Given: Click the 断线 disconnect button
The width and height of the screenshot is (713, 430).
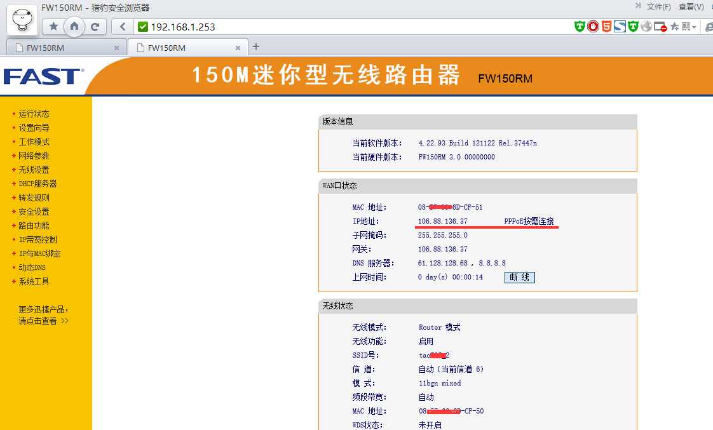Looking at the screenshot, I should point(520,278).
